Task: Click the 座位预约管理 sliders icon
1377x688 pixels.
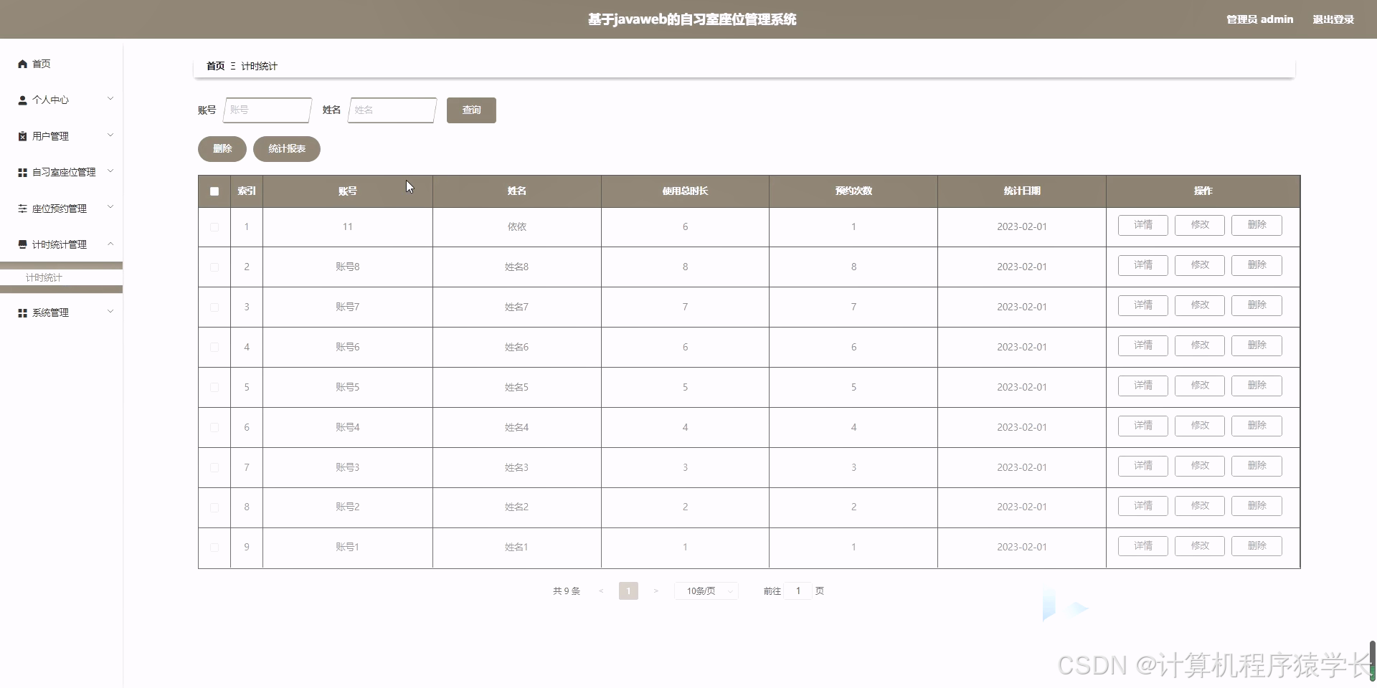Action: coord(22,209)
